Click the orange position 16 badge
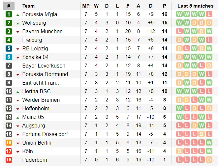 pos(9,143)
